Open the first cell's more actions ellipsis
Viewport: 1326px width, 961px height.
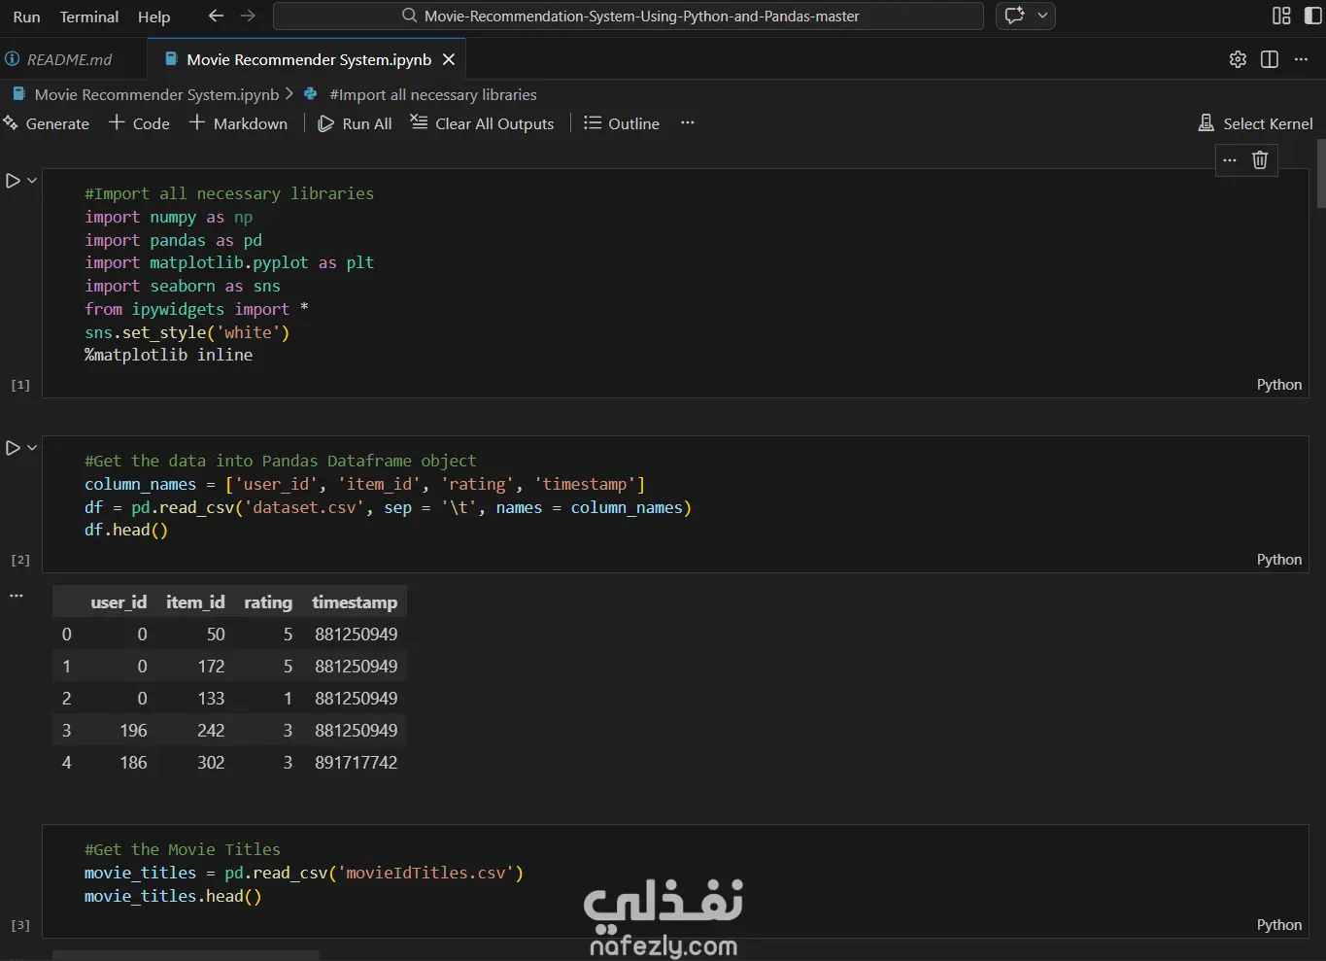[1230, 160]
